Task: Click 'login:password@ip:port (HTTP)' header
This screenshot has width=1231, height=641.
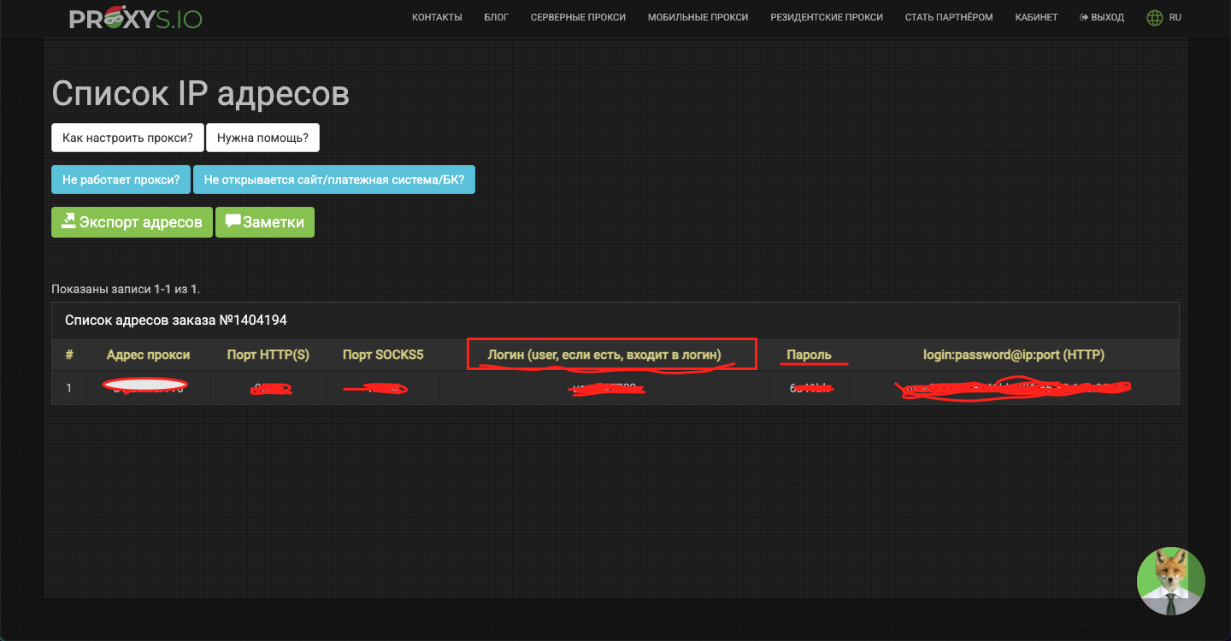Action: pos(1014,355)
